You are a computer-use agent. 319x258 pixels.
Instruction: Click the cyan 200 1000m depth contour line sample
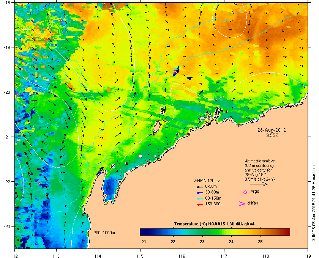(x=102, y=236)
